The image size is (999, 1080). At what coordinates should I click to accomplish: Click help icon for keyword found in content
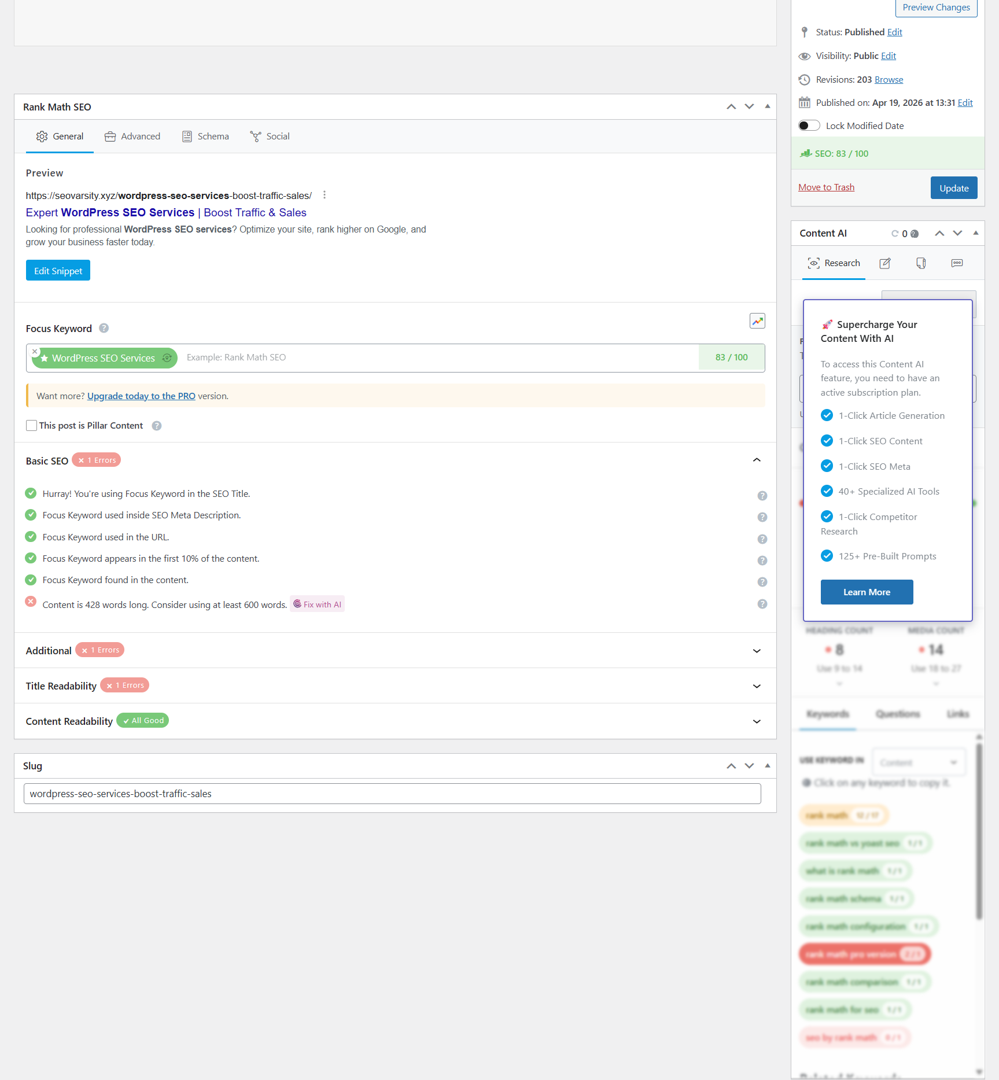[x=762, y=582]
